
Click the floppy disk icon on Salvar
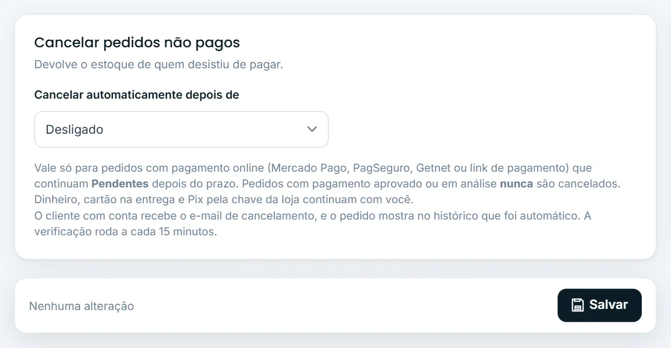[x=577, y=305]
